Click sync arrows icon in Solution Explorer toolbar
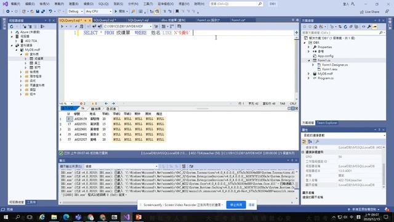The image size is (394, 222). tap(340, 27)
